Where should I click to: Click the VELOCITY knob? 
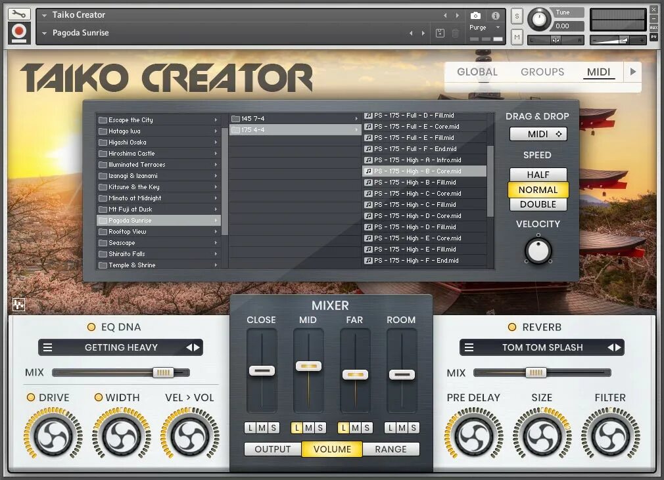pyautogui.click(x=538, y=251)
